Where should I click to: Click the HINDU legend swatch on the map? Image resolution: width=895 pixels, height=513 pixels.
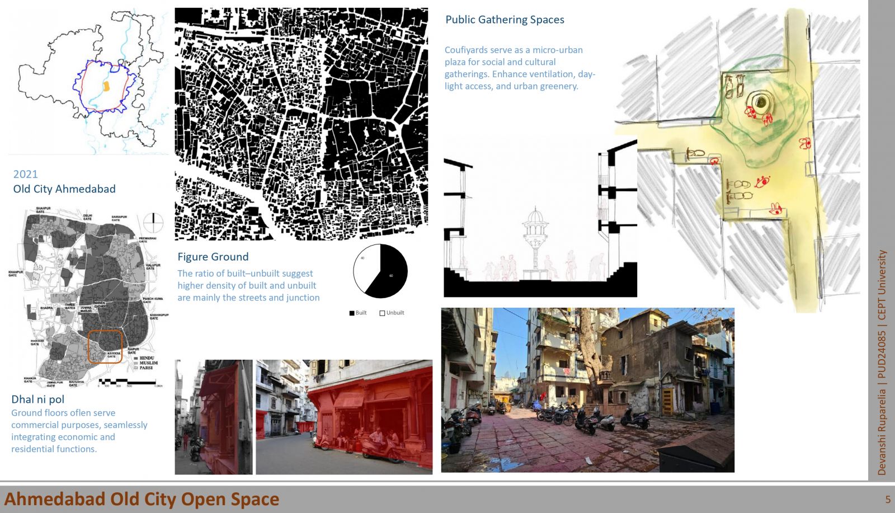point(136,358)
